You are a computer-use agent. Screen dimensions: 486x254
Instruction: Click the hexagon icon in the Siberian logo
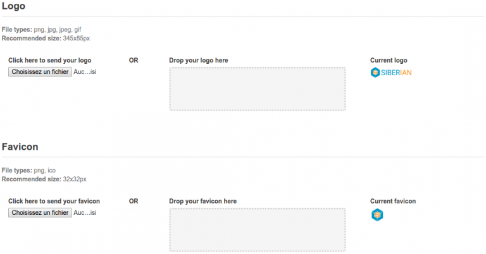pos(375,73)
